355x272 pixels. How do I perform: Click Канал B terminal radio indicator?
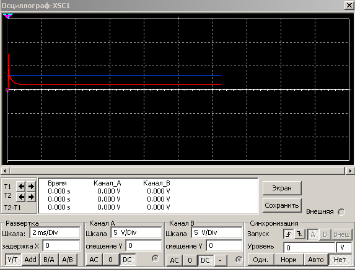click(239, 260)
